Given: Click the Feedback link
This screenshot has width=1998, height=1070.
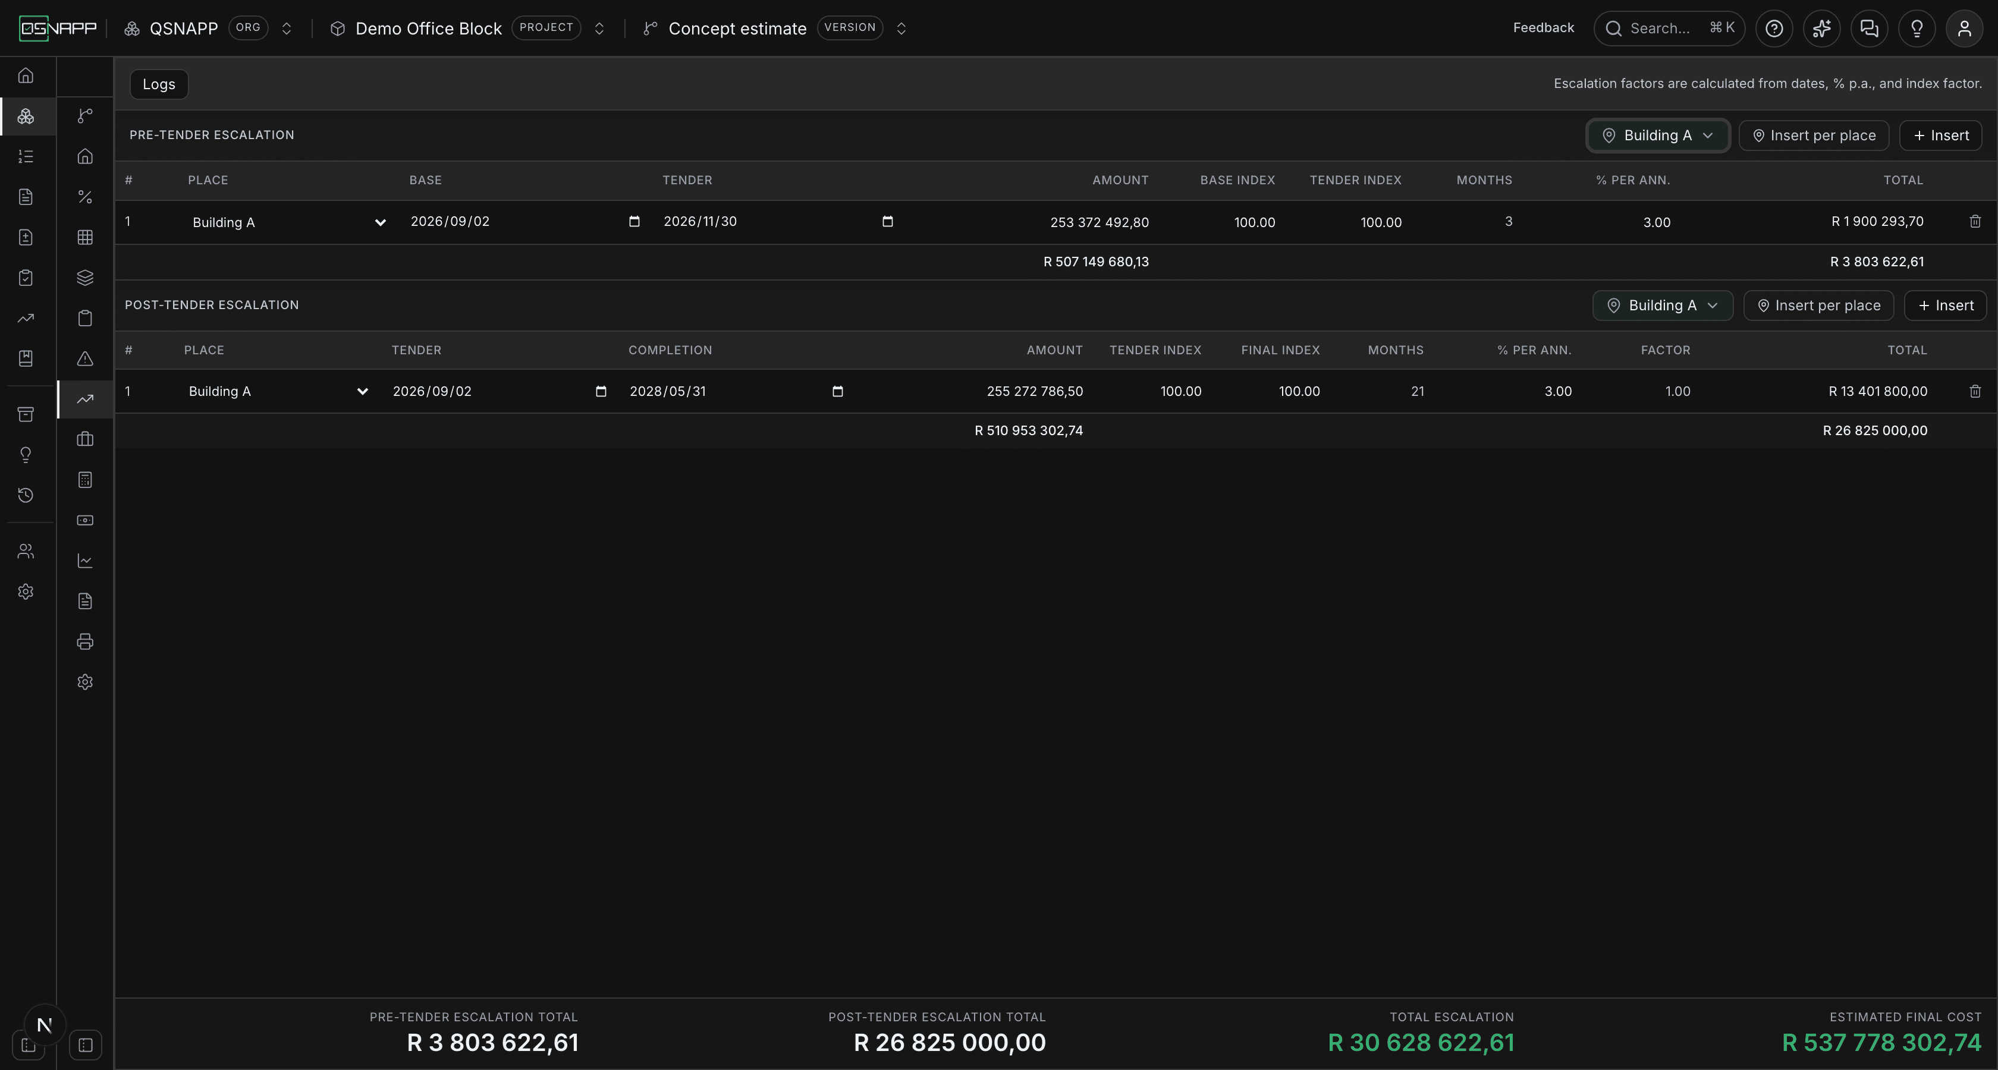Looking at the screenshot, I should click(x=1543, y=28).
